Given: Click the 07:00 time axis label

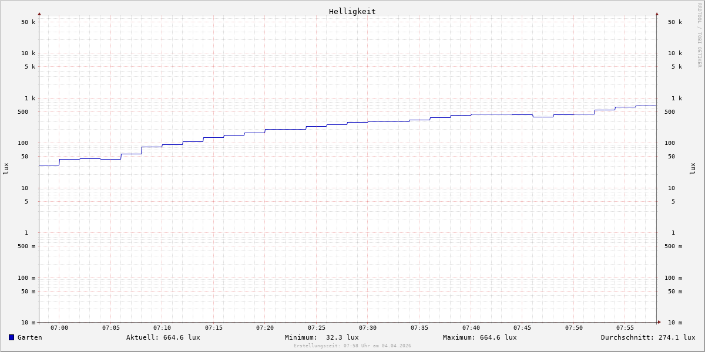Looking at the screenshot, I should coord(59,328).
